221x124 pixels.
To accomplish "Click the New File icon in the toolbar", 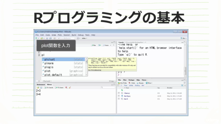I will coord(36,38).
